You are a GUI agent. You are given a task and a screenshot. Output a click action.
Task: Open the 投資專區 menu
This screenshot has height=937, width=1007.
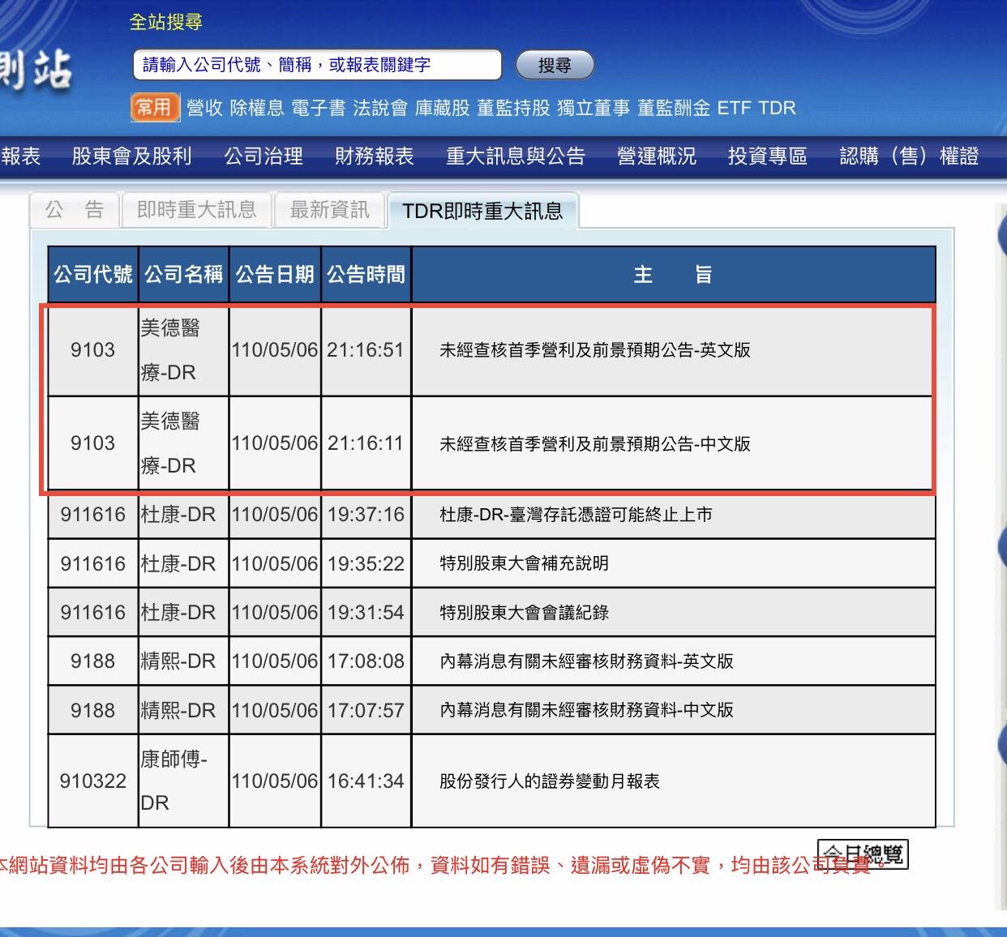coord(767,156)
